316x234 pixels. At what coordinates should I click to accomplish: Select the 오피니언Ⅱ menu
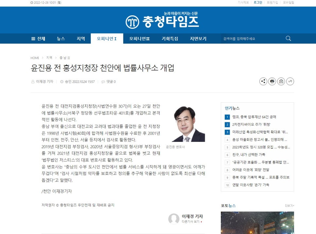pyautogui.click(x=139, y=39)
